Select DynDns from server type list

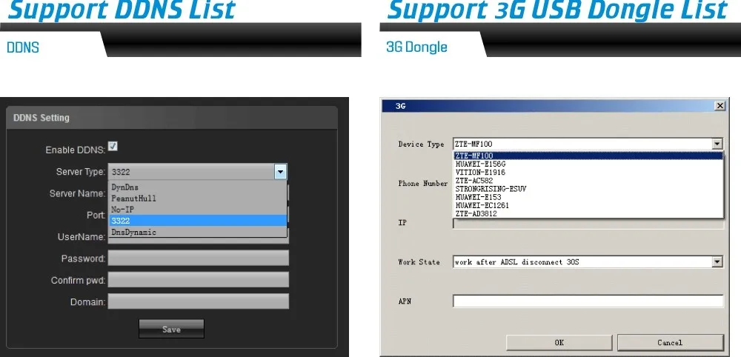(x=124, y=187)
